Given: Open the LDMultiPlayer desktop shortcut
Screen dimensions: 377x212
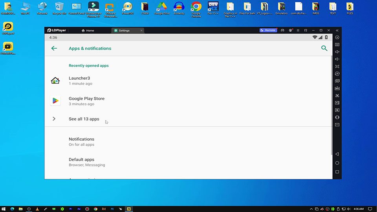Looking at the screenshot, I should coord(8,48).
